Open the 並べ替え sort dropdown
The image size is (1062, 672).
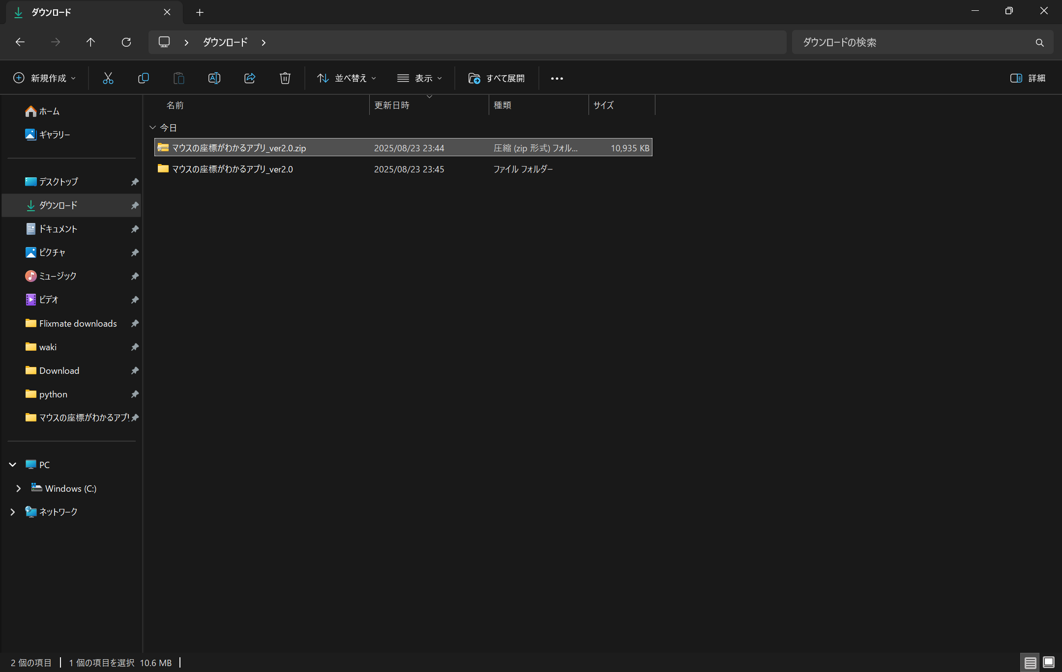(x=347, y=78)
